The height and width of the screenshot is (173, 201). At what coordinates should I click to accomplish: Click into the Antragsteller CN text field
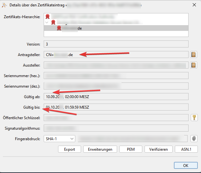(115, 54)
